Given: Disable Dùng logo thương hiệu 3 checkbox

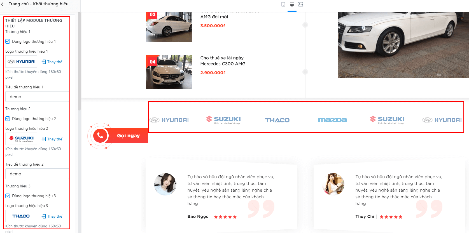Looking at the screenshot, I should (x=8, y=196).
